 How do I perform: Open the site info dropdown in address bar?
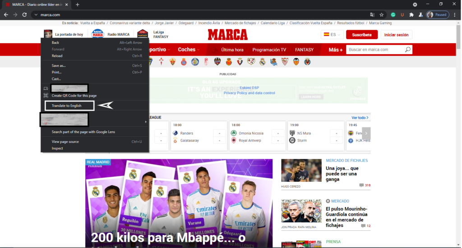[x=36, y=15]
